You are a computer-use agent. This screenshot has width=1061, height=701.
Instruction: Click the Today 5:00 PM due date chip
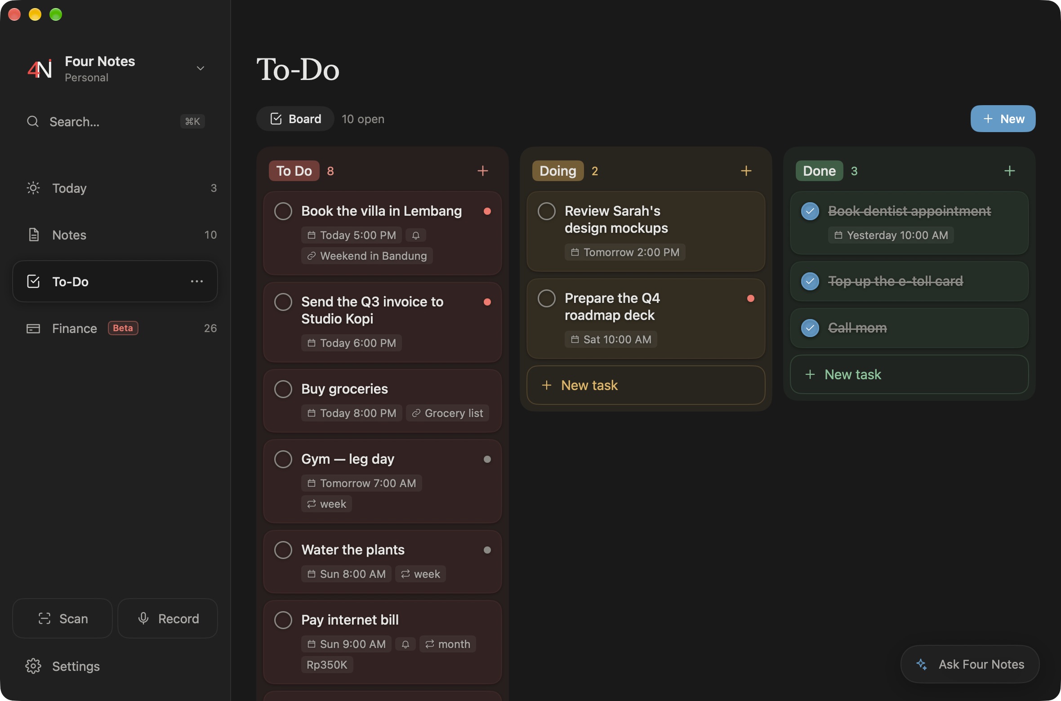[352, 235]
